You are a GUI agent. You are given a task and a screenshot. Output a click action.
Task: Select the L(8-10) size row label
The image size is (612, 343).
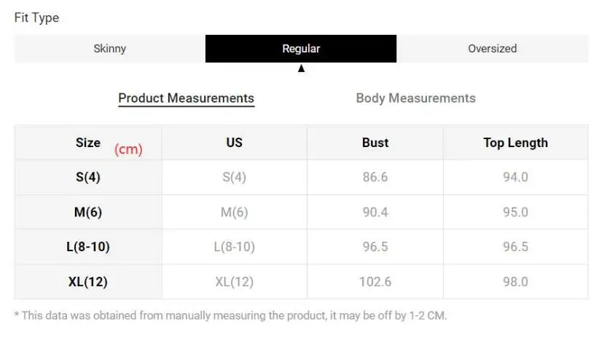88,247
